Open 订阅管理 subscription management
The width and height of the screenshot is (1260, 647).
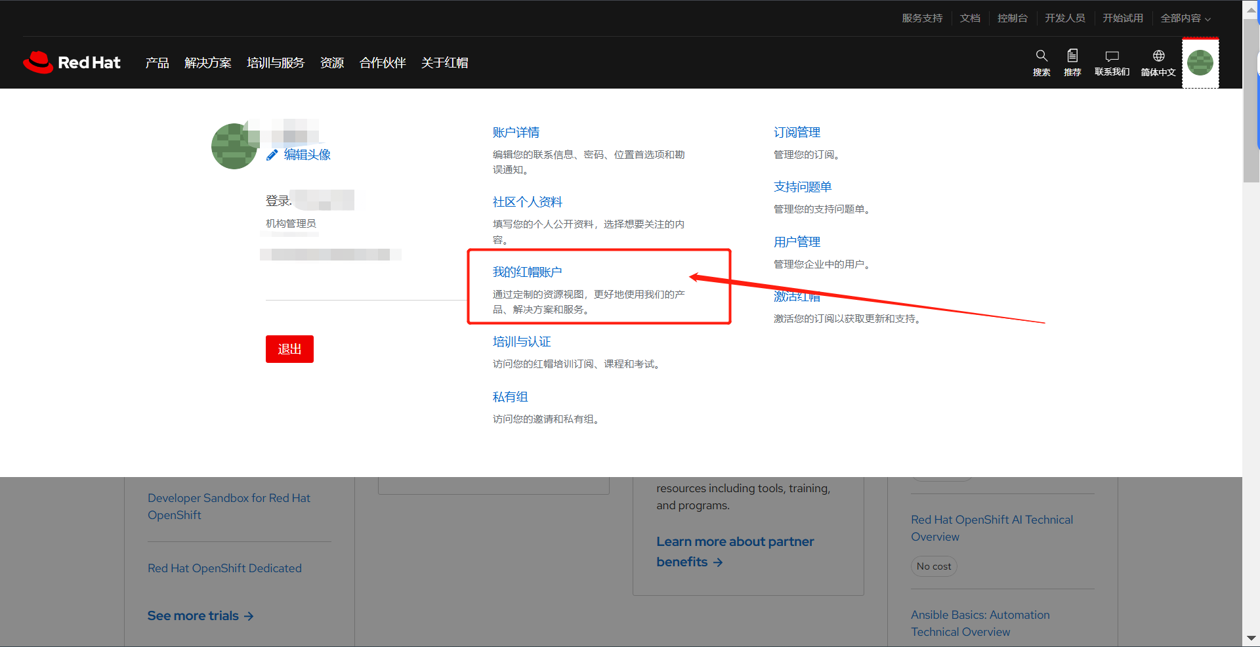coord(796,133)
